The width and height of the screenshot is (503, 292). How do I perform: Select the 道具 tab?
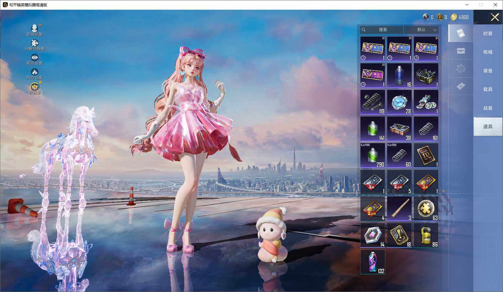coord(488,127)
